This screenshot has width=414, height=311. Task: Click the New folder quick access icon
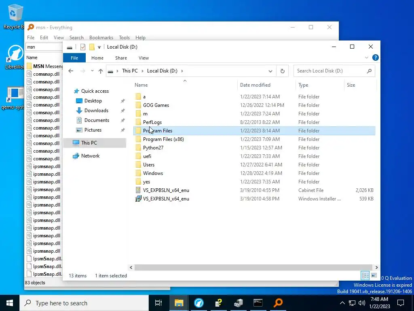click(x=92, y=47)
